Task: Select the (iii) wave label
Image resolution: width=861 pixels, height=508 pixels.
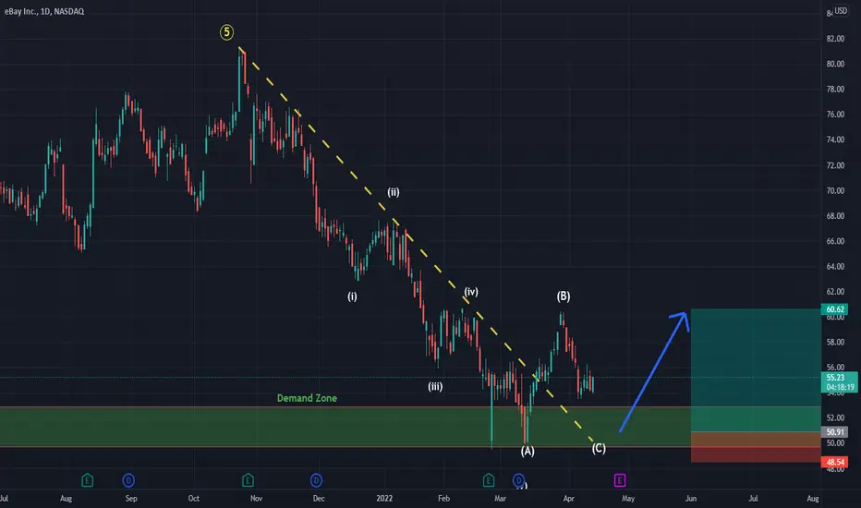Action: pyautogui.click(x=435, y=387)
